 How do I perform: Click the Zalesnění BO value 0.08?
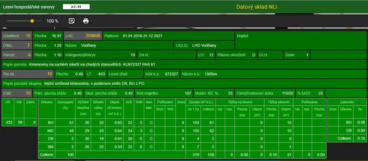coord(362,122)
